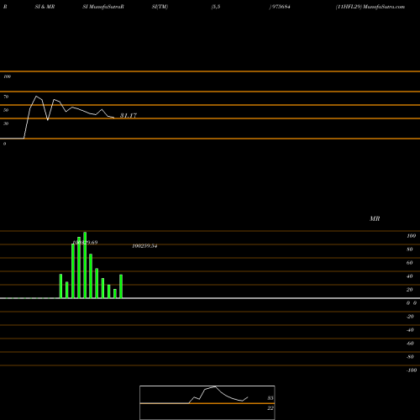
Task: Click the 22 value in mini chart
Action: (270, 408)
